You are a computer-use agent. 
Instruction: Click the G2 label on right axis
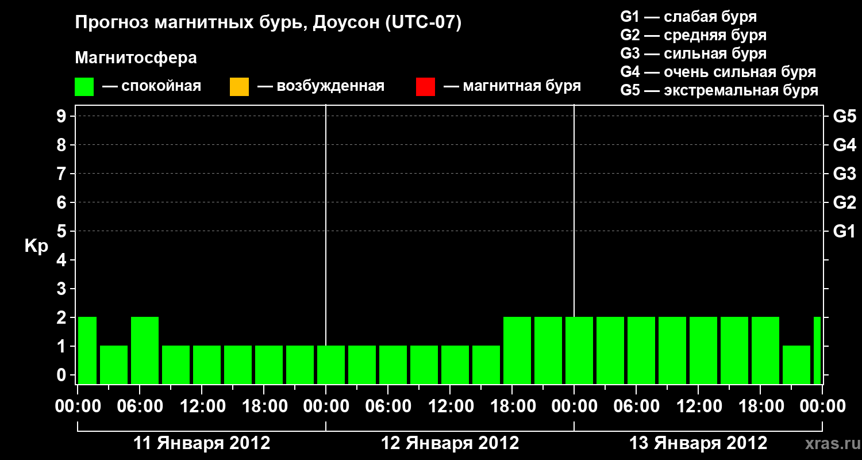click(x=845, y=203)
